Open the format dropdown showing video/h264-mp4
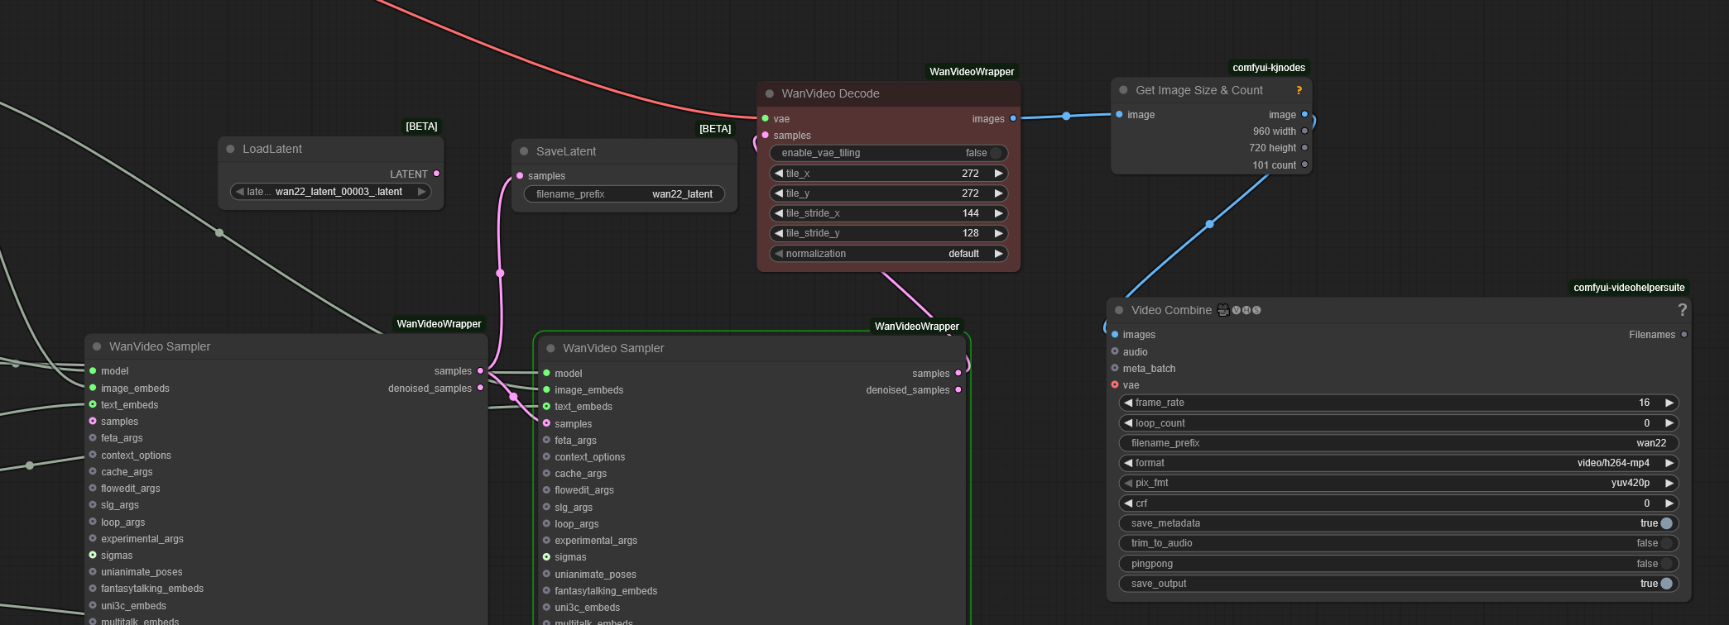This screenshot has height=625, width=1729. point(1398,463)
